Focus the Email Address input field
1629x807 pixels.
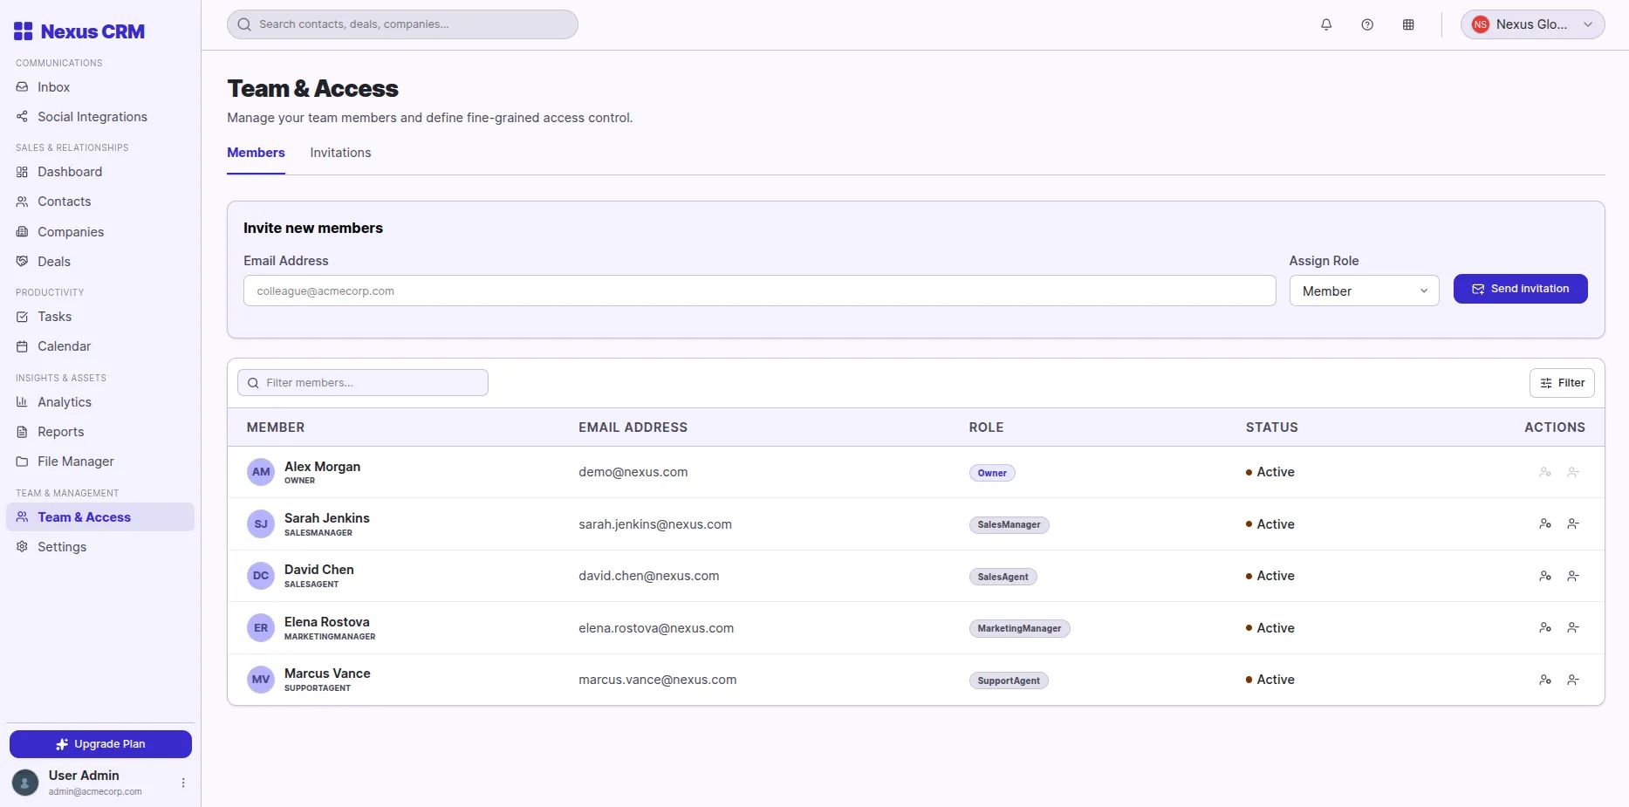[759, 291]
